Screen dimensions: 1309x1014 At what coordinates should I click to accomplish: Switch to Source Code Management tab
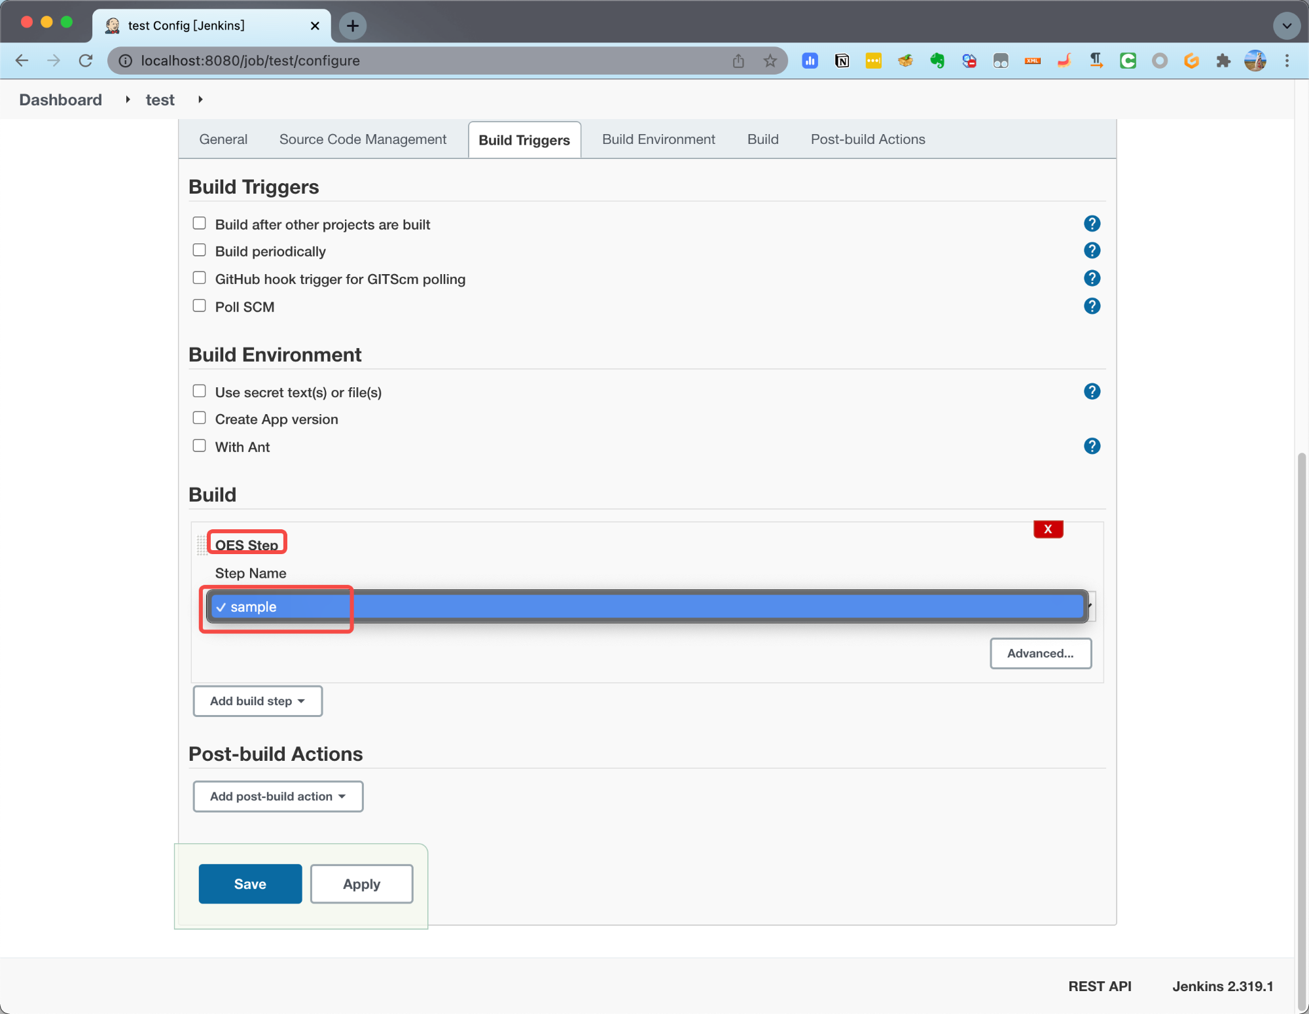pyautogui.click(x=363, y=139)
